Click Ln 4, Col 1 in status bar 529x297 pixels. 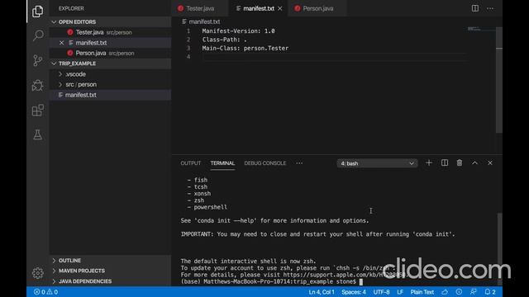coord(322,292)
